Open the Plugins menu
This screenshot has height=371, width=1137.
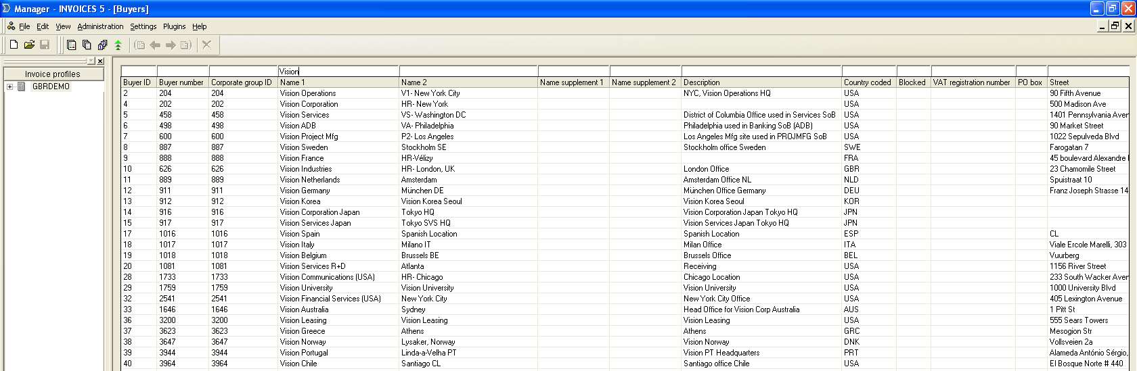coord(174,26)
